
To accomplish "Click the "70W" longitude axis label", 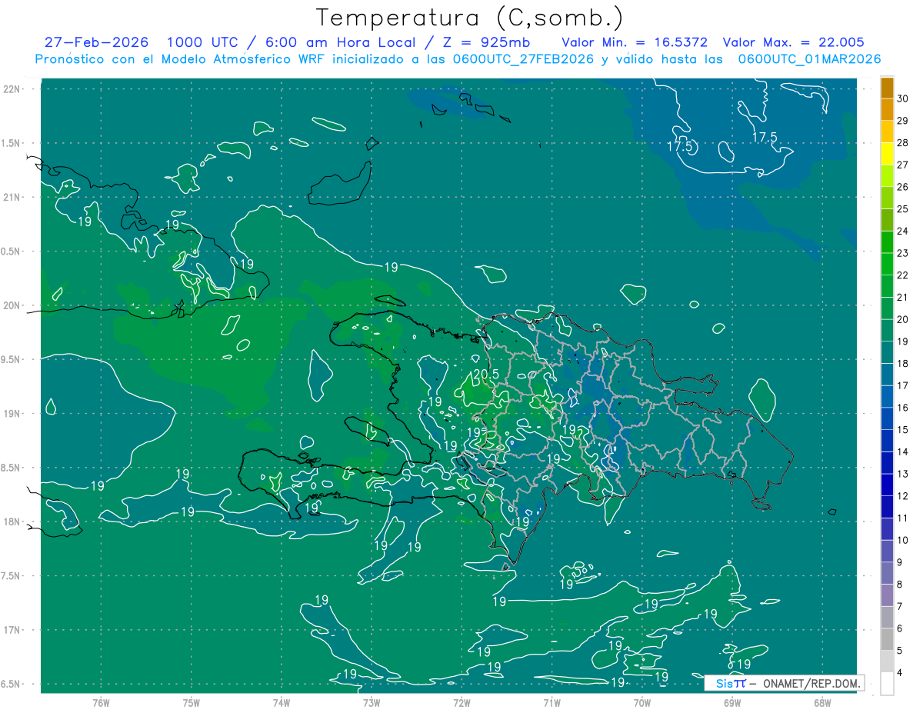I will (642, 702).
